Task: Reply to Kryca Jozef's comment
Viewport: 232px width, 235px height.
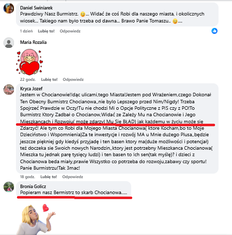Action: pyautogui.click(x=72, y=177)
